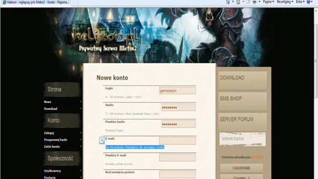318x179 pixels.
Task: Open the Przypomnij hasło link
Action: [x=56, y=140]
